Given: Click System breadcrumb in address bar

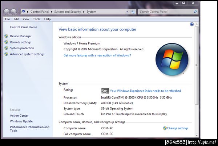Looking at the screenshot, I should click(91, 12).
